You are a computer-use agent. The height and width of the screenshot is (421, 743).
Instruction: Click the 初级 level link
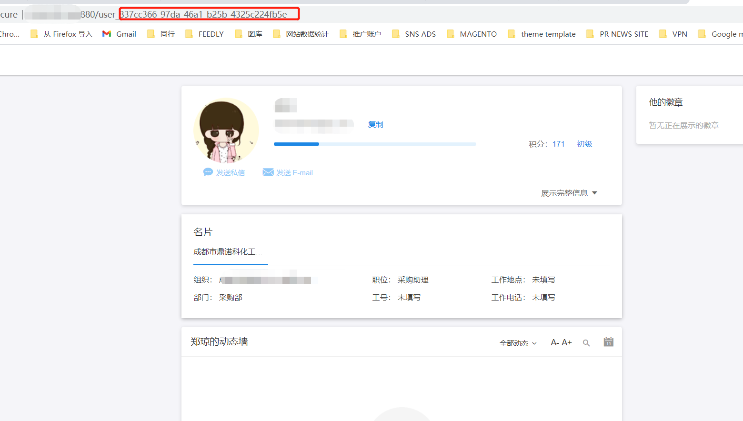[x=584, y=144]
